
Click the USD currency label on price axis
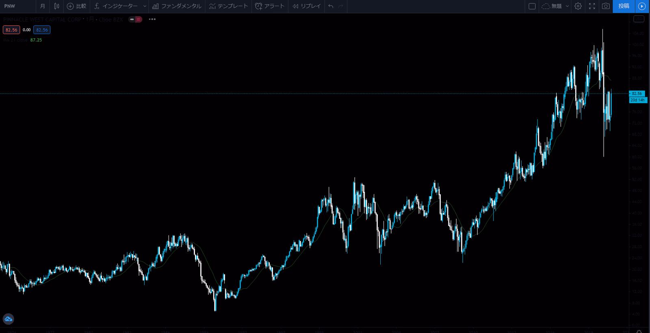coord(639,19)
